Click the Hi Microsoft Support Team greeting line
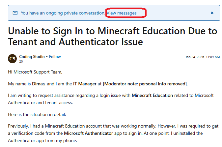Viewport: 222px width, 147px height. coord(35,72)
